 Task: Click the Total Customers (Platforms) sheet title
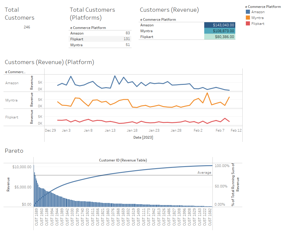pyautogui.click(x=92, y=14)
